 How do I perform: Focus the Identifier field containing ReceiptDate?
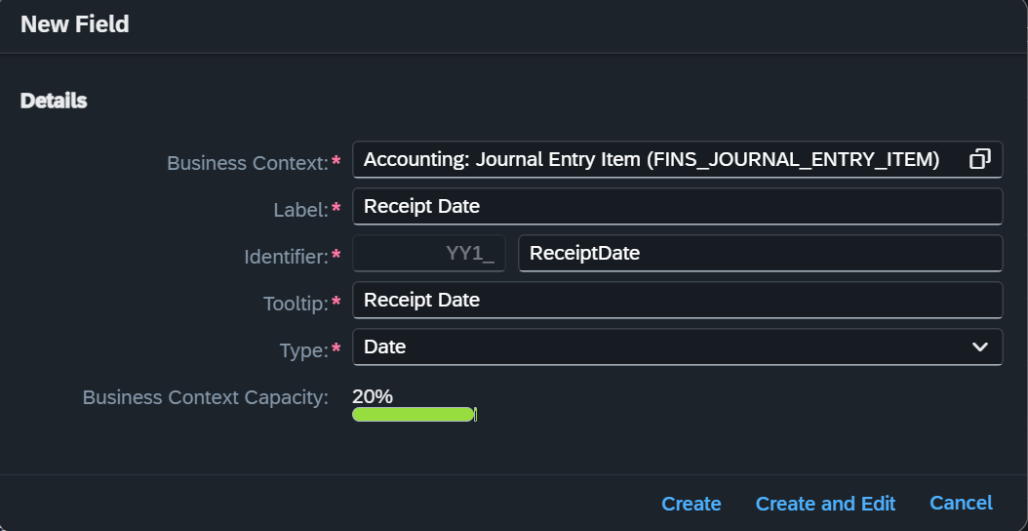coord(760,254)
